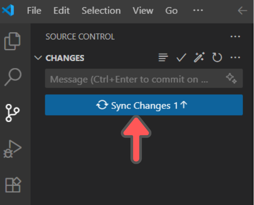Click the VS Code logo icon
The width and height of the screenshot is (254, 205).
pyautogui.click(x=8, y=10)
